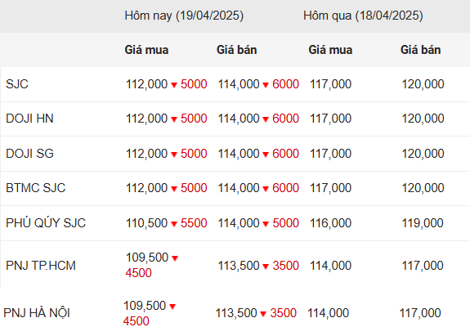Select the SJC row label
The image size is (470, 336).
(x=17, y=84)
